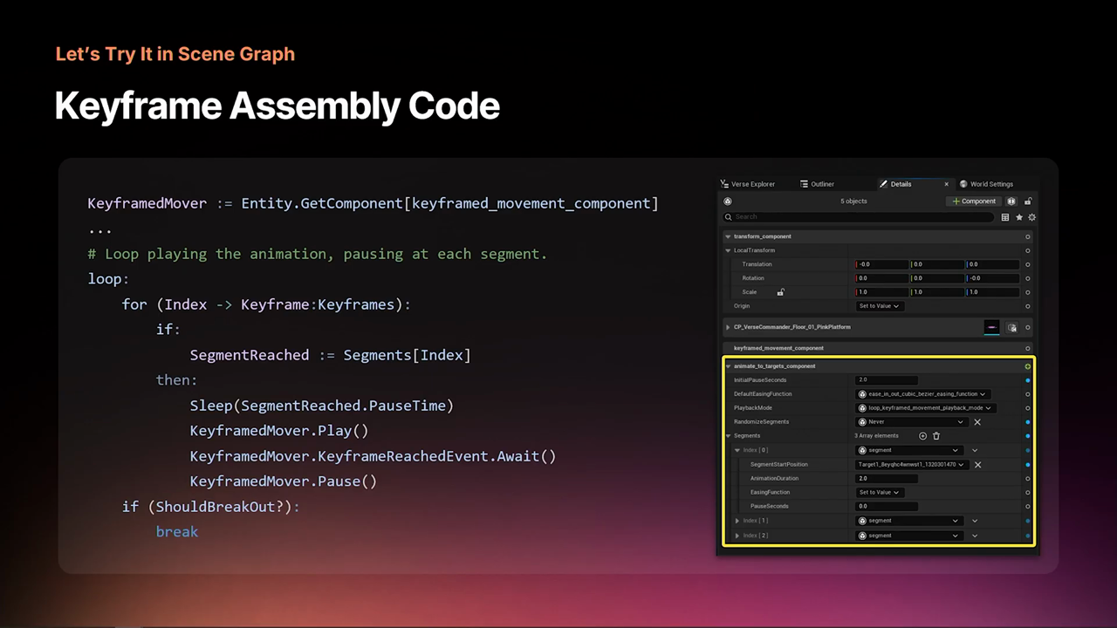Image resolution: width=1117 pixels, height=628 pixels.
Task: Open the Index [0] segment type dropdown
Action: click(909, 450)
